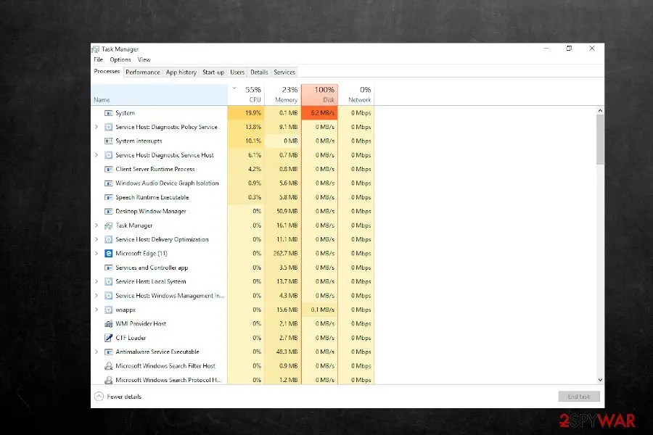653x435 pixels.
Task: Click the 0.1 MB/s disk value for wsappx
Action: click(x=319, y=310)
